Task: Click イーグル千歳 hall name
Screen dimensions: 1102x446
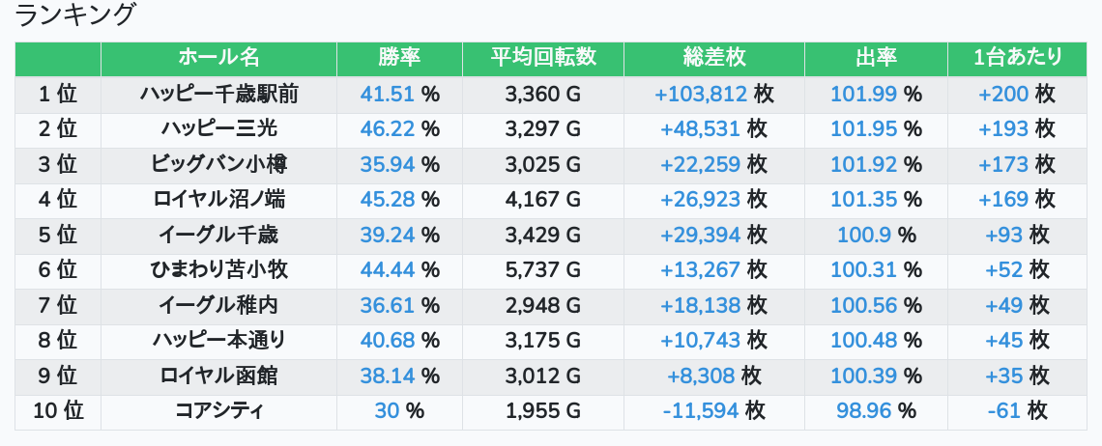Action: point(218,235)
